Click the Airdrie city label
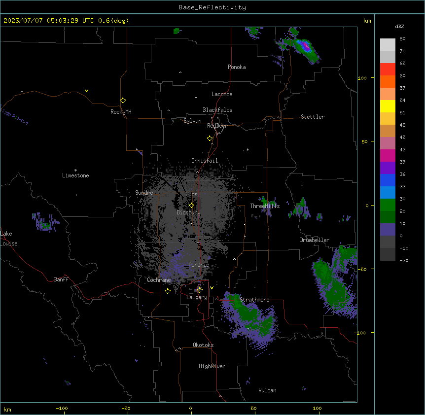 pyautogui.click(x=199, y=265)
